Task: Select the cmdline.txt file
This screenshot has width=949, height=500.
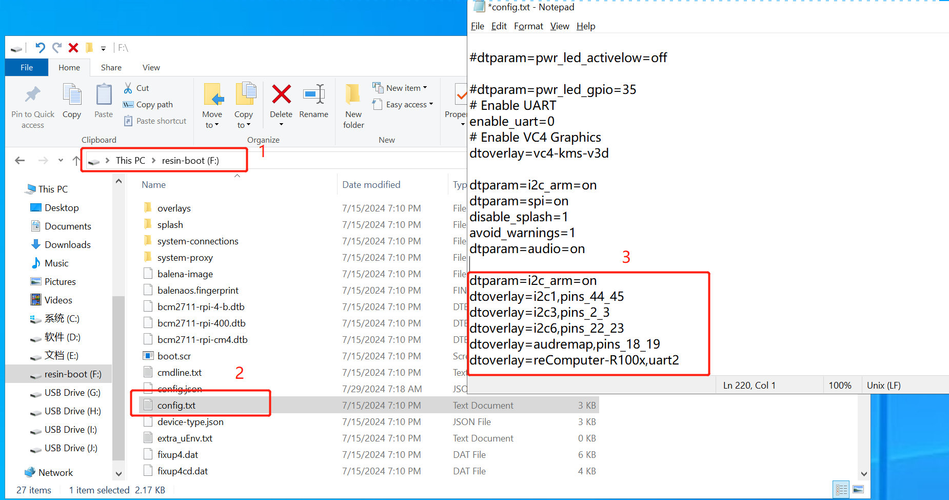Action: (179, 373)
